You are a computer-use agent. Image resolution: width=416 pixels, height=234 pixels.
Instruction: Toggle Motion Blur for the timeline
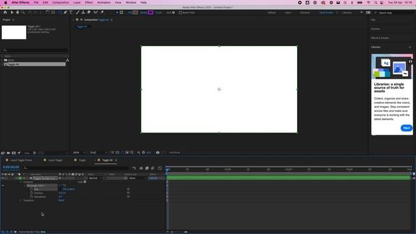(x=153, y=168)
